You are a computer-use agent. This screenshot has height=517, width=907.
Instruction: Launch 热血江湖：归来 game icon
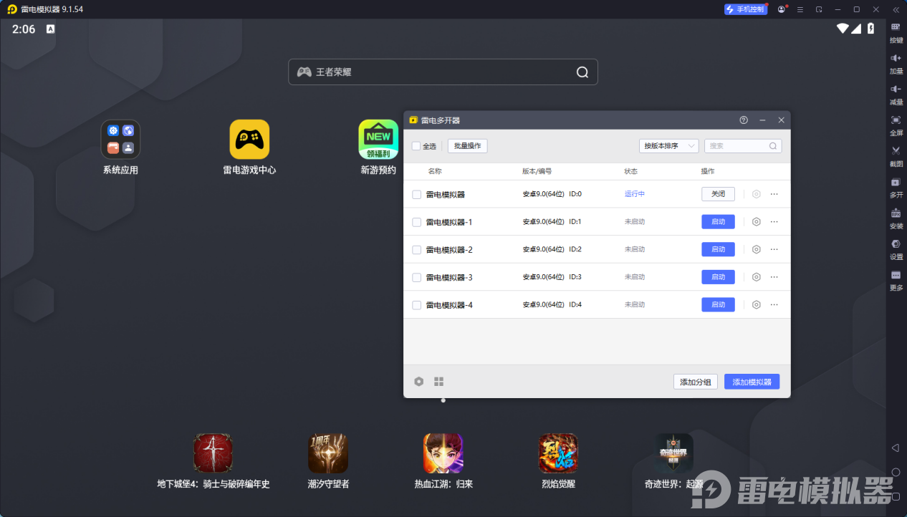pos(443,453)
